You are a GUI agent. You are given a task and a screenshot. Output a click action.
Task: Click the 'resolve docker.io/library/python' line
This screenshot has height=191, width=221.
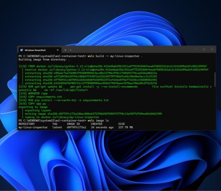coord(117,70)
